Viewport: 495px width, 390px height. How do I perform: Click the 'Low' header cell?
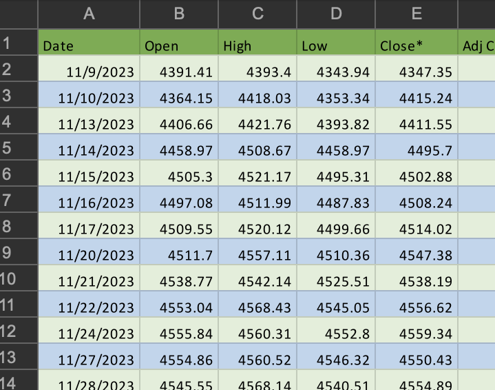point(336,42)
